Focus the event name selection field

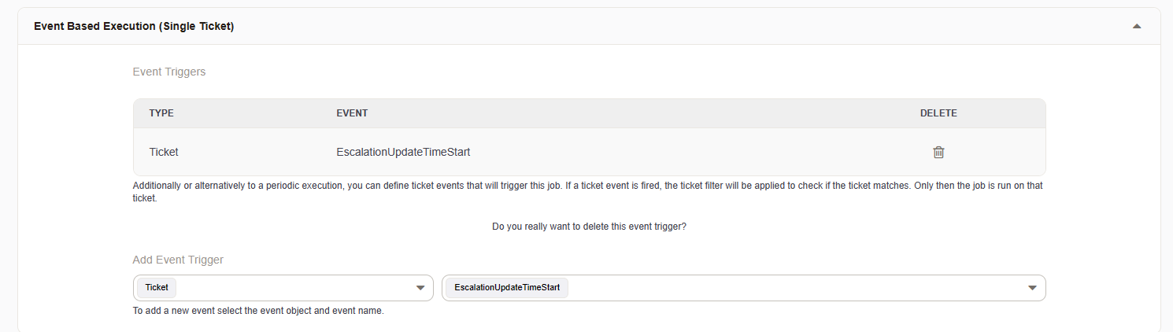tap(787, 288)
